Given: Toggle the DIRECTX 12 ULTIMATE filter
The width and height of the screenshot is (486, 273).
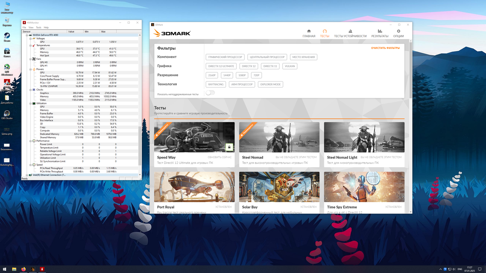Looking at the screenshot, I should pyautogui.click(x=221, y=66).
